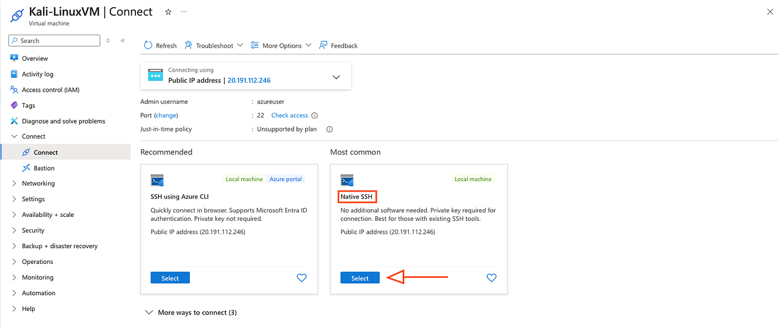Close the Connect blade with the X

click(x=770, y=12)
